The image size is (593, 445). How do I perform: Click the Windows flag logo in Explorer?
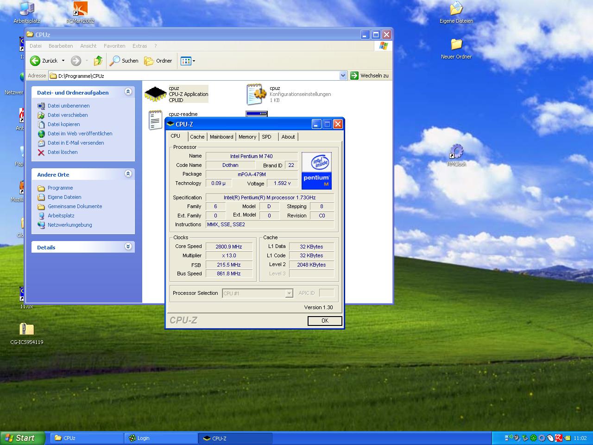383,46
